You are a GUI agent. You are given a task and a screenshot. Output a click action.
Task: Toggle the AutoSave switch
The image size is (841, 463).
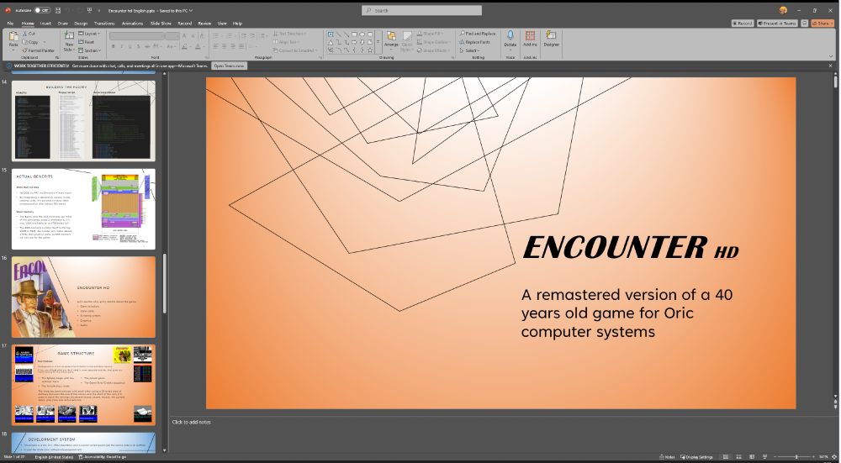coord(42,10)
